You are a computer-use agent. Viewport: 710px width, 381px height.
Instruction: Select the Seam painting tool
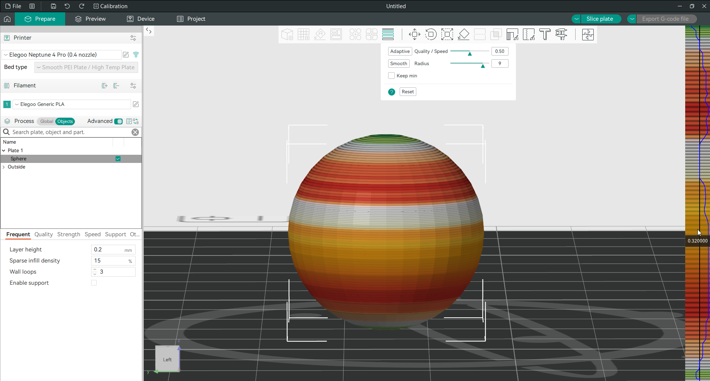(529, 34)
